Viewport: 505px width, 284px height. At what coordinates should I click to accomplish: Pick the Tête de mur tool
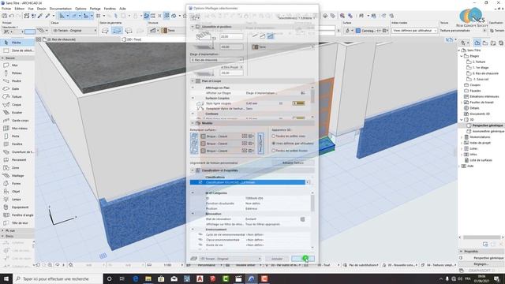point(17,222)
